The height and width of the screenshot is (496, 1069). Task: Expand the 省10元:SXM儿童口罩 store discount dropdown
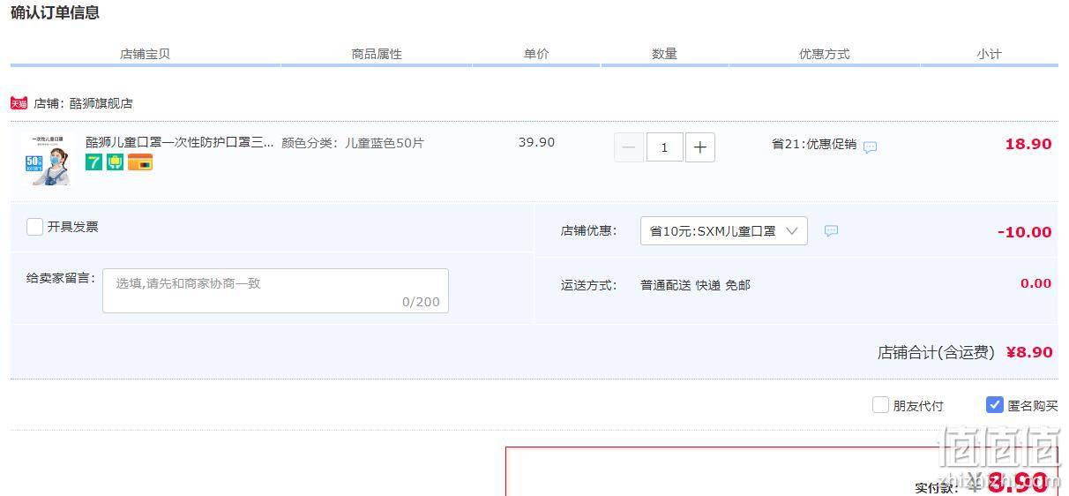(723, 231)
